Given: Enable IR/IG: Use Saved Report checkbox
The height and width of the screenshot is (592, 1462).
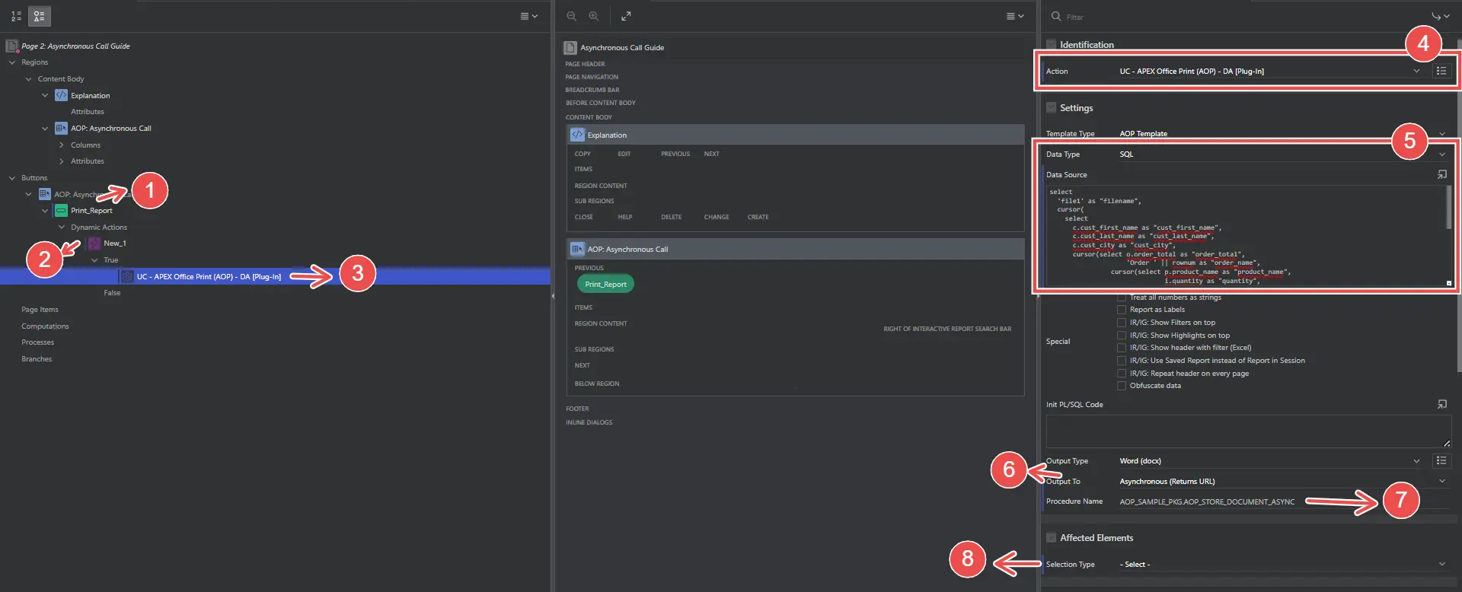Looking at the screenshot, I should pyautogui.click(x=1122, y=361).
